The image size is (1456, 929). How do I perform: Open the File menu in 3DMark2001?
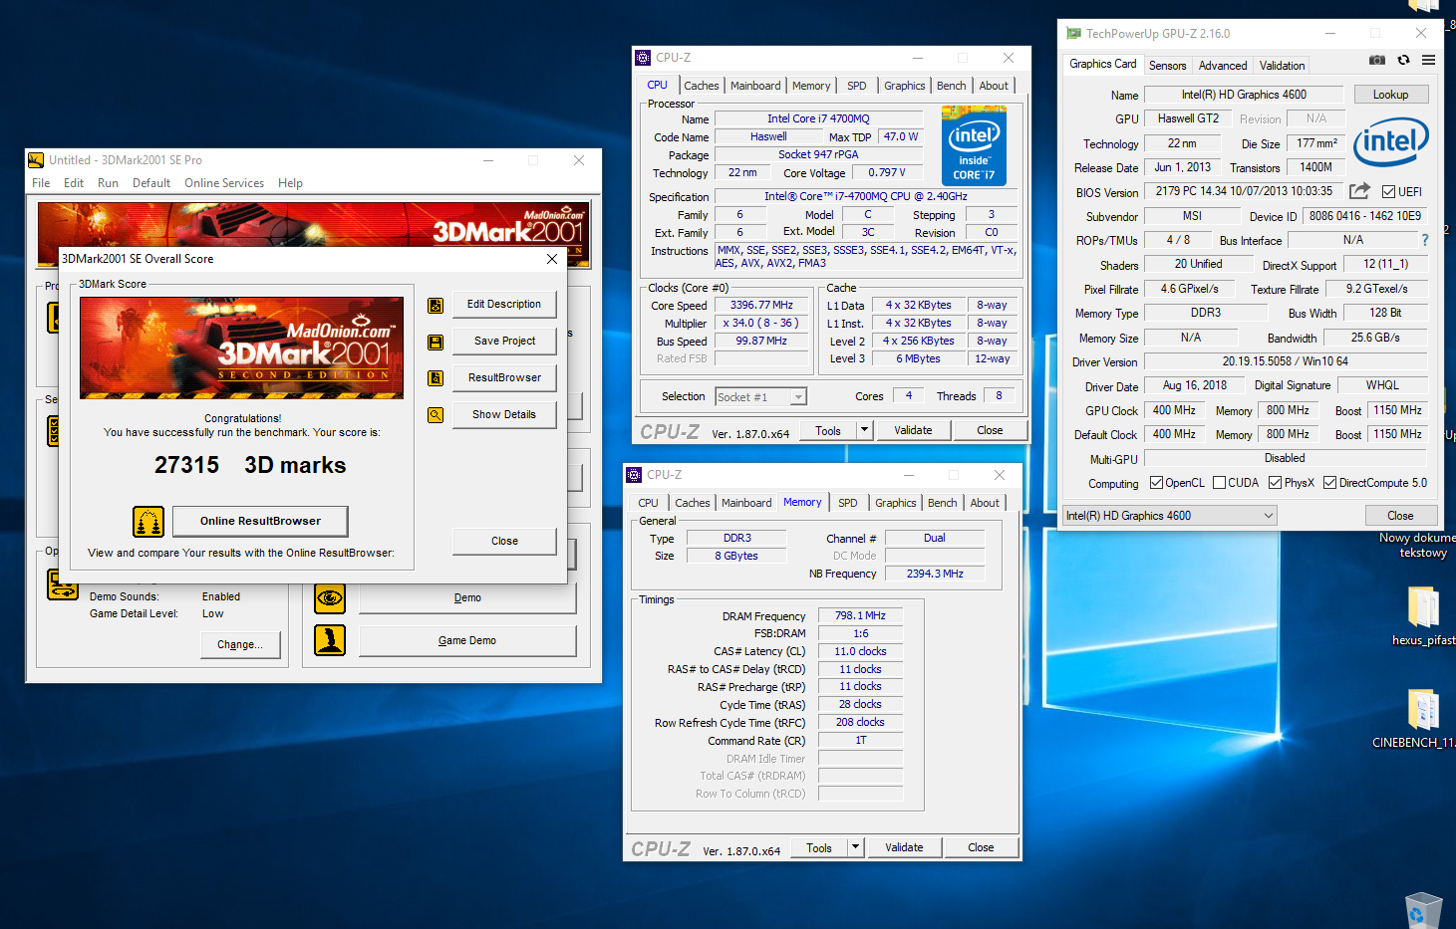pyautogui.click(x=41, y=183)
